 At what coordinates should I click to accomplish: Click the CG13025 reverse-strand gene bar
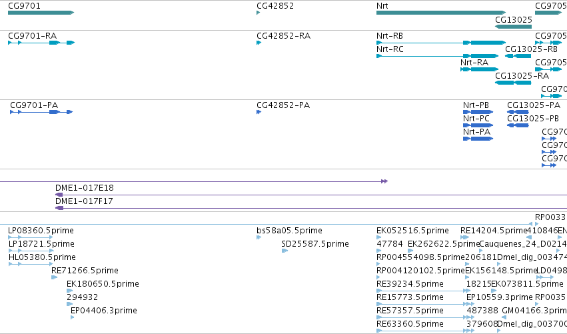coord(513,27)
